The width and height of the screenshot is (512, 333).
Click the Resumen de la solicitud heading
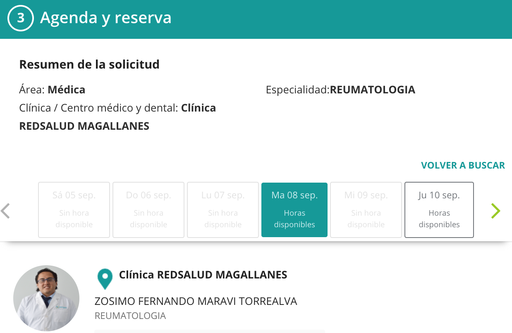[x=89, y=64]
